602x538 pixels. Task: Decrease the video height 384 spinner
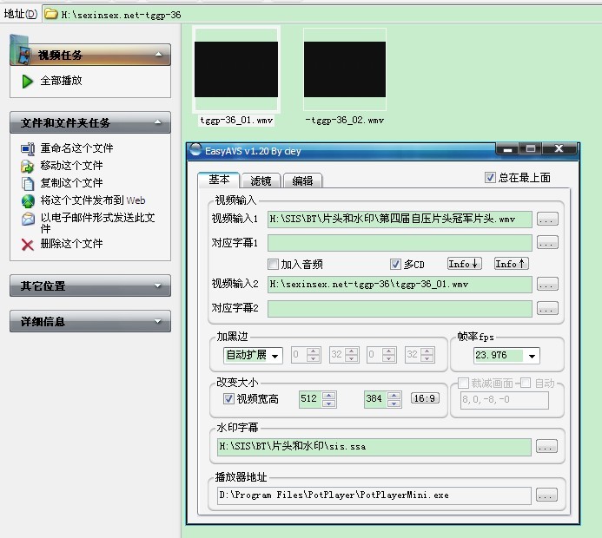point(394,403)
